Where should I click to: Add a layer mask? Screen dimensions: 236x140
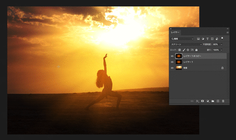click(202, 101)
